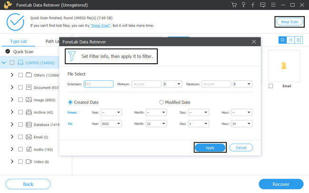
Task: Expand the Audio category
Action: (12, 149)
